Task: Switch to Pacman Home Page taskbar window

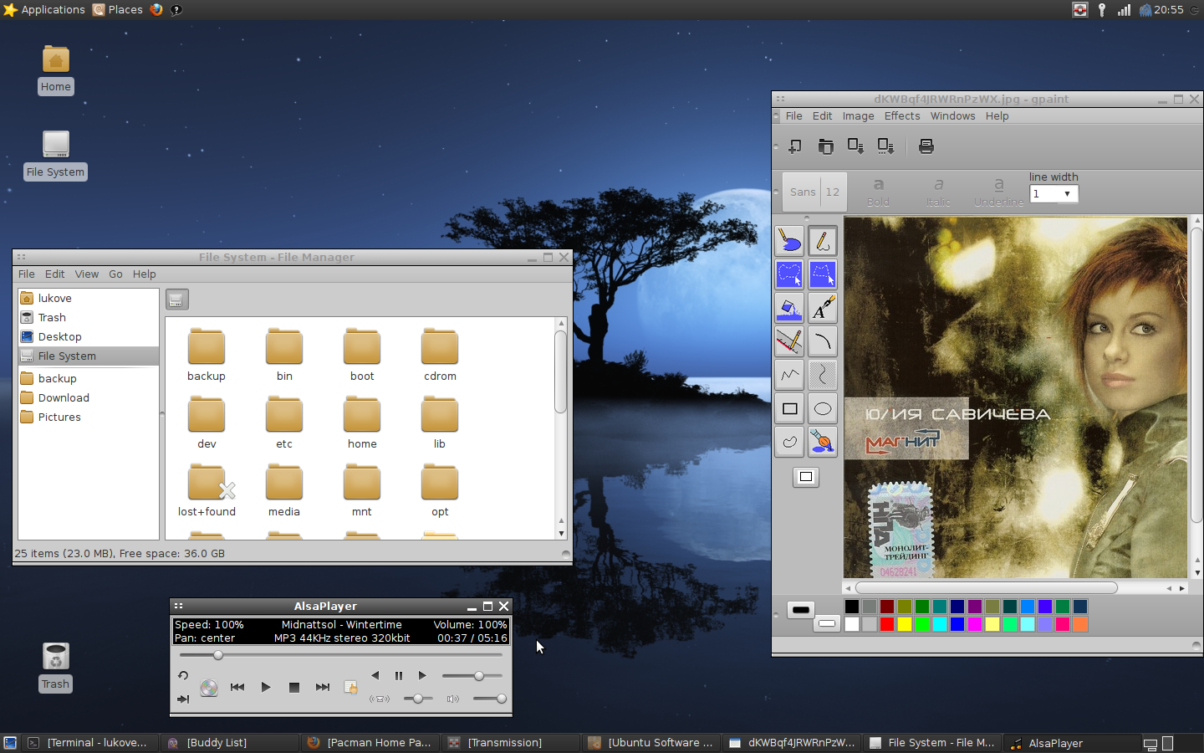Action: tap(370, 743)
